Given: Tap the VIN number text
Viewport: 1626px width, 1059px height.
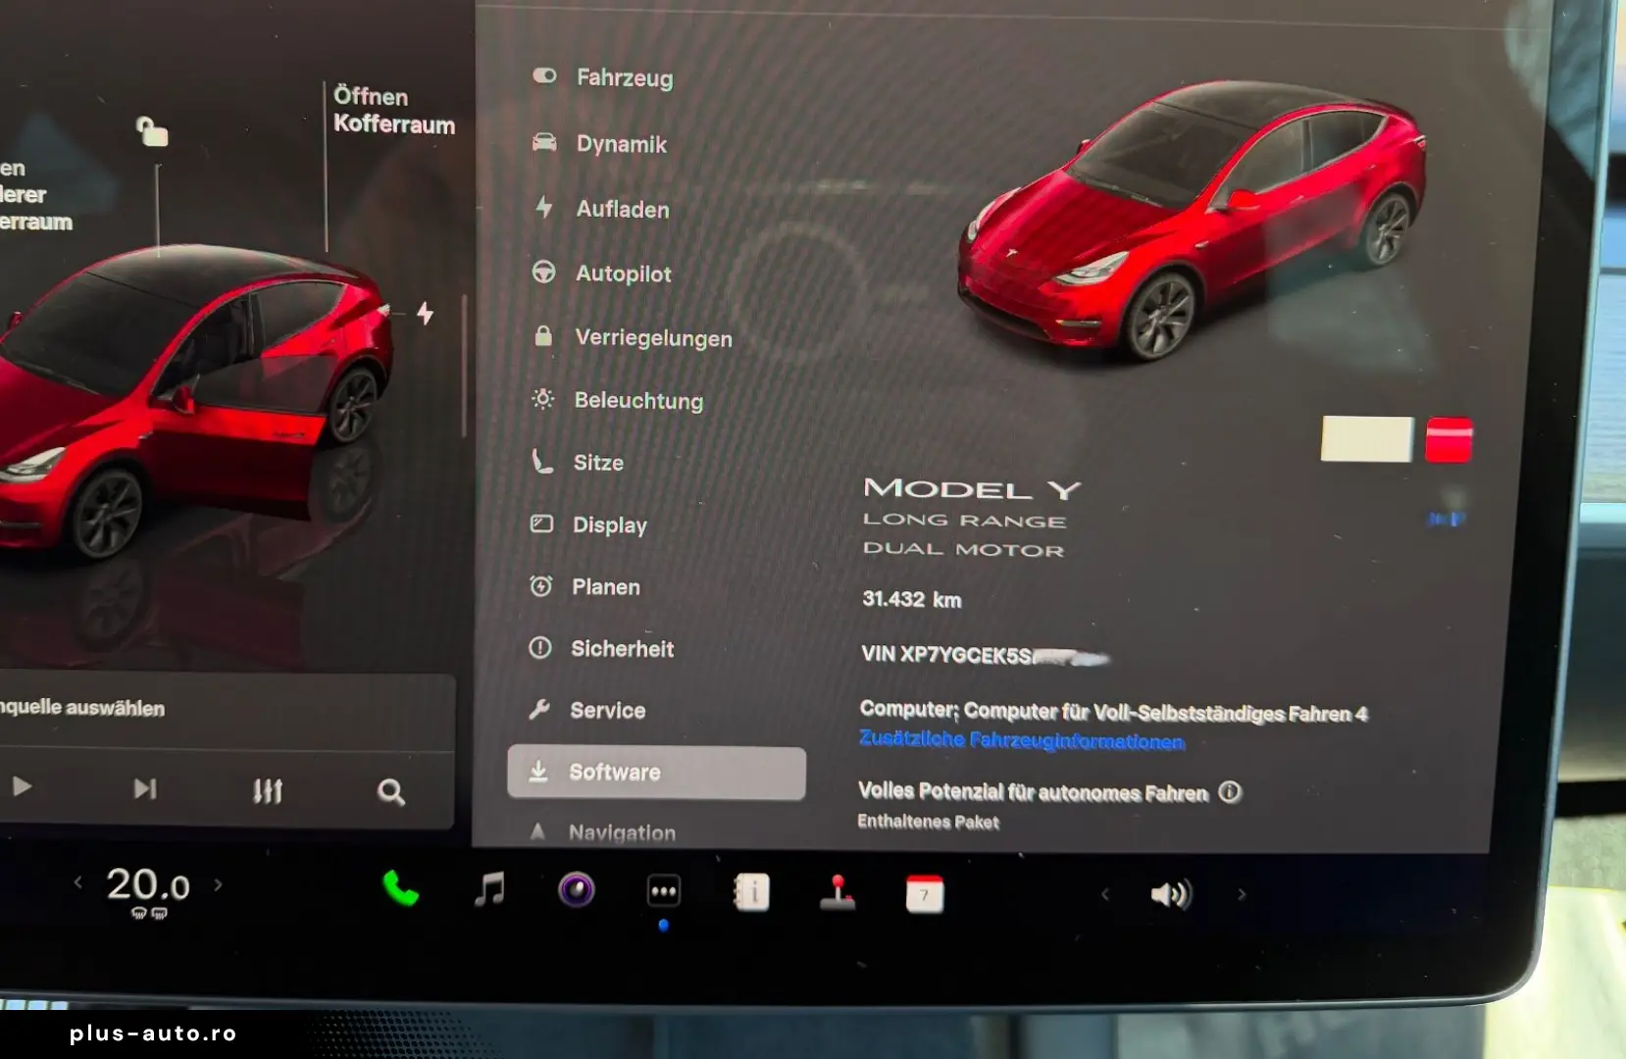Looking at the screenshot, I should pos(985,655).
